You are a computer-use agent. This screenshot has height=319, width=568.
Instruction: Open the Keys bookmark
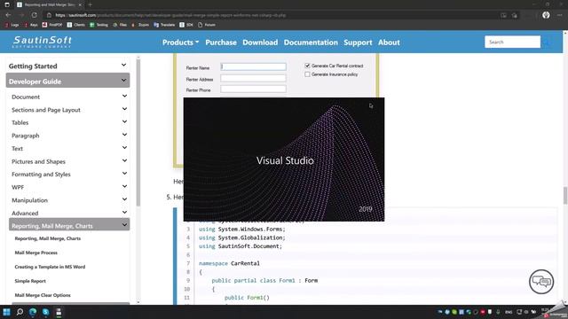tap(31, 25)
